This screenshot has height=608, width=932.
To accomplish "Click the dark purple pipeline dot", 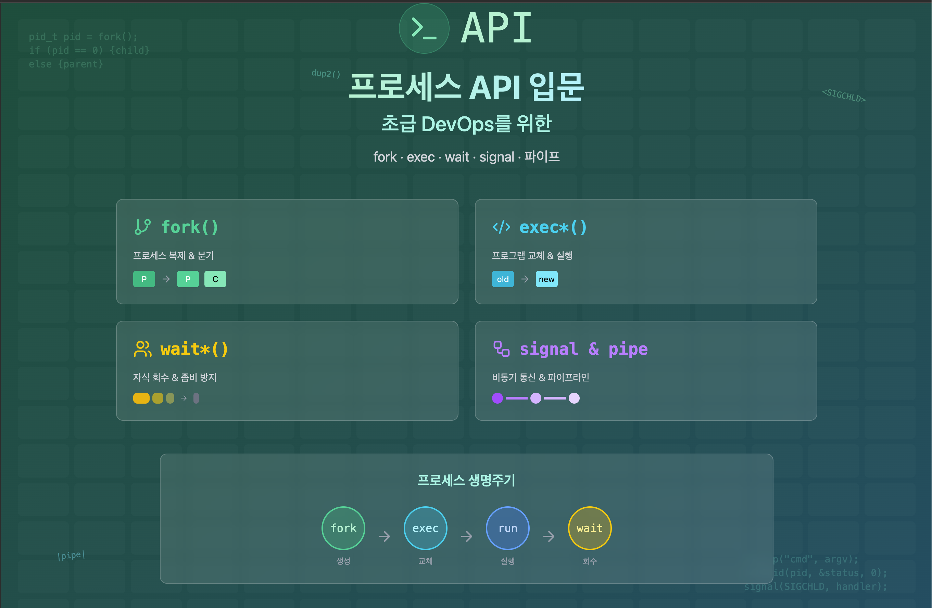I will point(497,398).
